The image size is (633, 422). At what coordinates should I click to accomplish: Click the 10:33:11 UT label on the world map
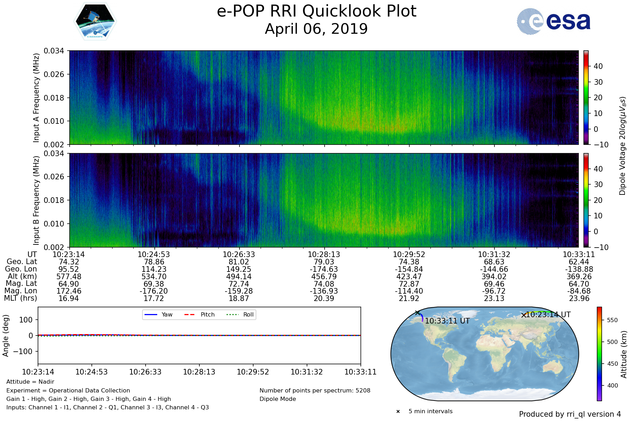click(x=447, y=321)
